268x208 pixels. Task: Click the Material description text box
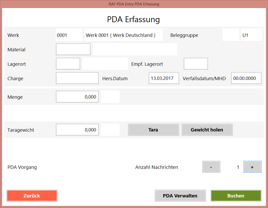(135, 49)
